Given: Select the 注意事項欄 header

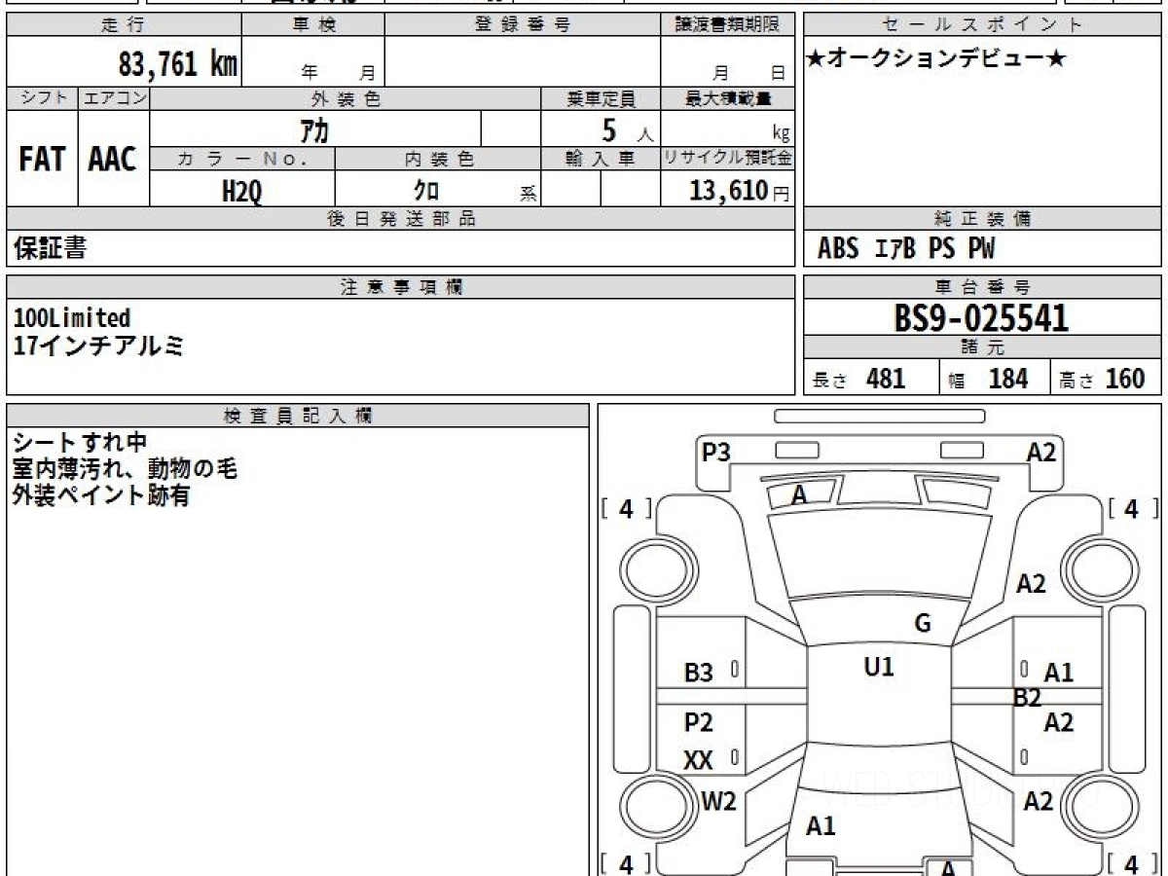Looking at the screenshot, I should coord(401,287).
